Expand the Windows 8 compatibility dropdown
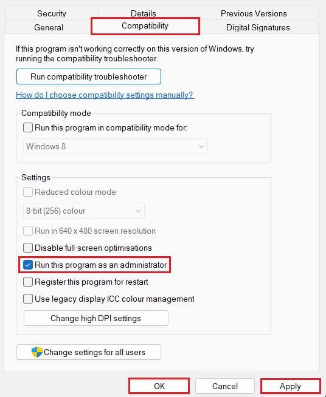The width and height of the screenshot is (326, 397). click(x=116, y=146)
